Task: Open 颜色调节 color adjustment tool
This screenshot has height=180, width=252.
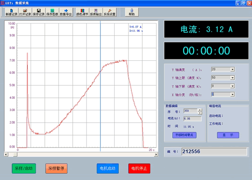Action: click(82, 12)
